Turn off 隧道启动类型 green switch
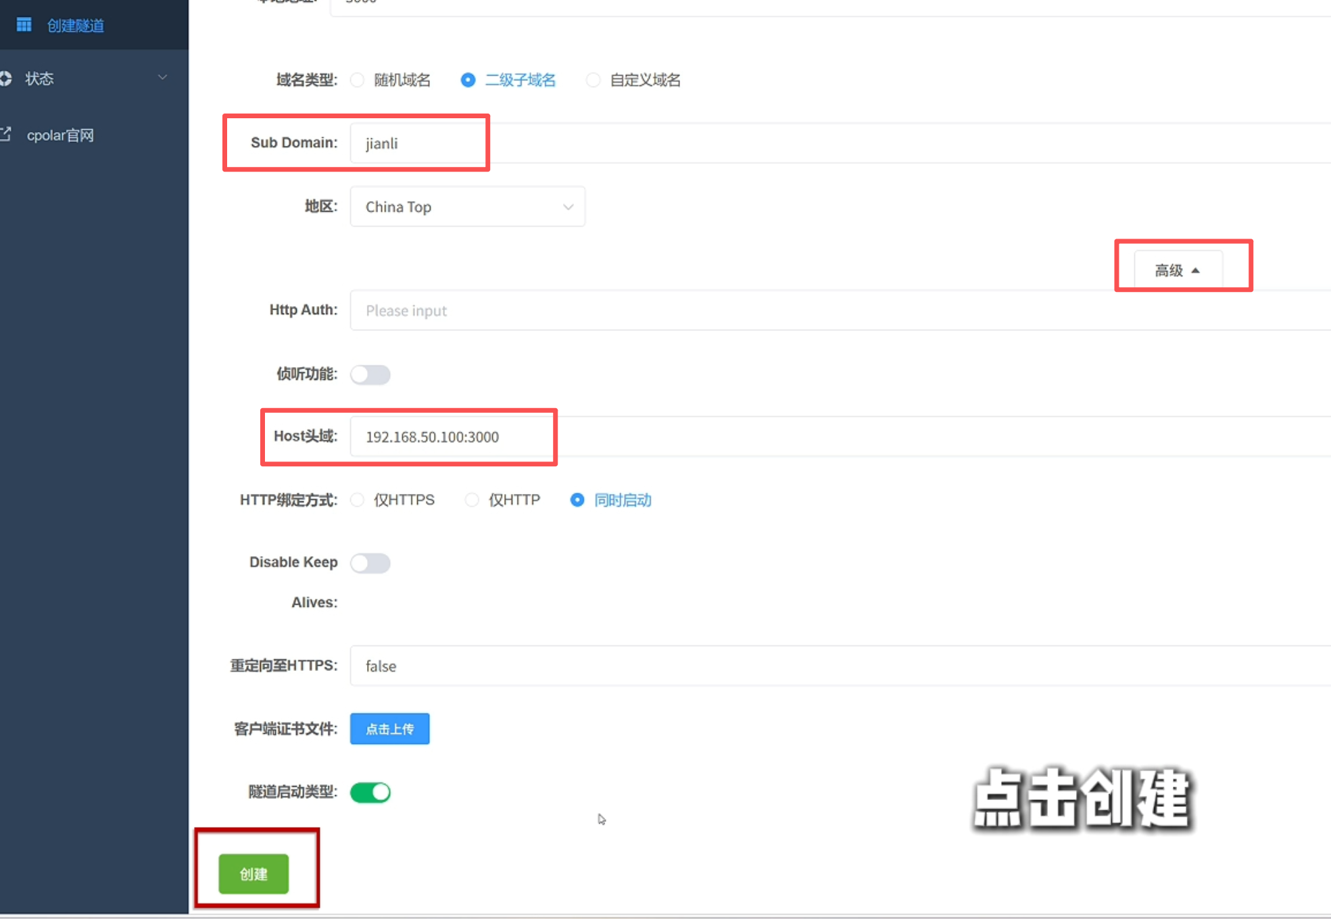This screenshot has width=1331, height=919. tap(370, 792)
